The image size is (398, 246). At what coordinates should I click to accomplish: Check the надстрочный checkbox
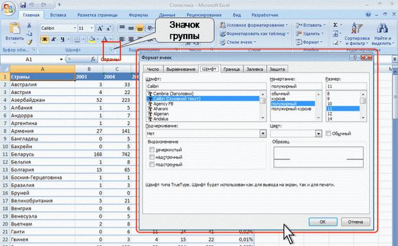(151, 157)
